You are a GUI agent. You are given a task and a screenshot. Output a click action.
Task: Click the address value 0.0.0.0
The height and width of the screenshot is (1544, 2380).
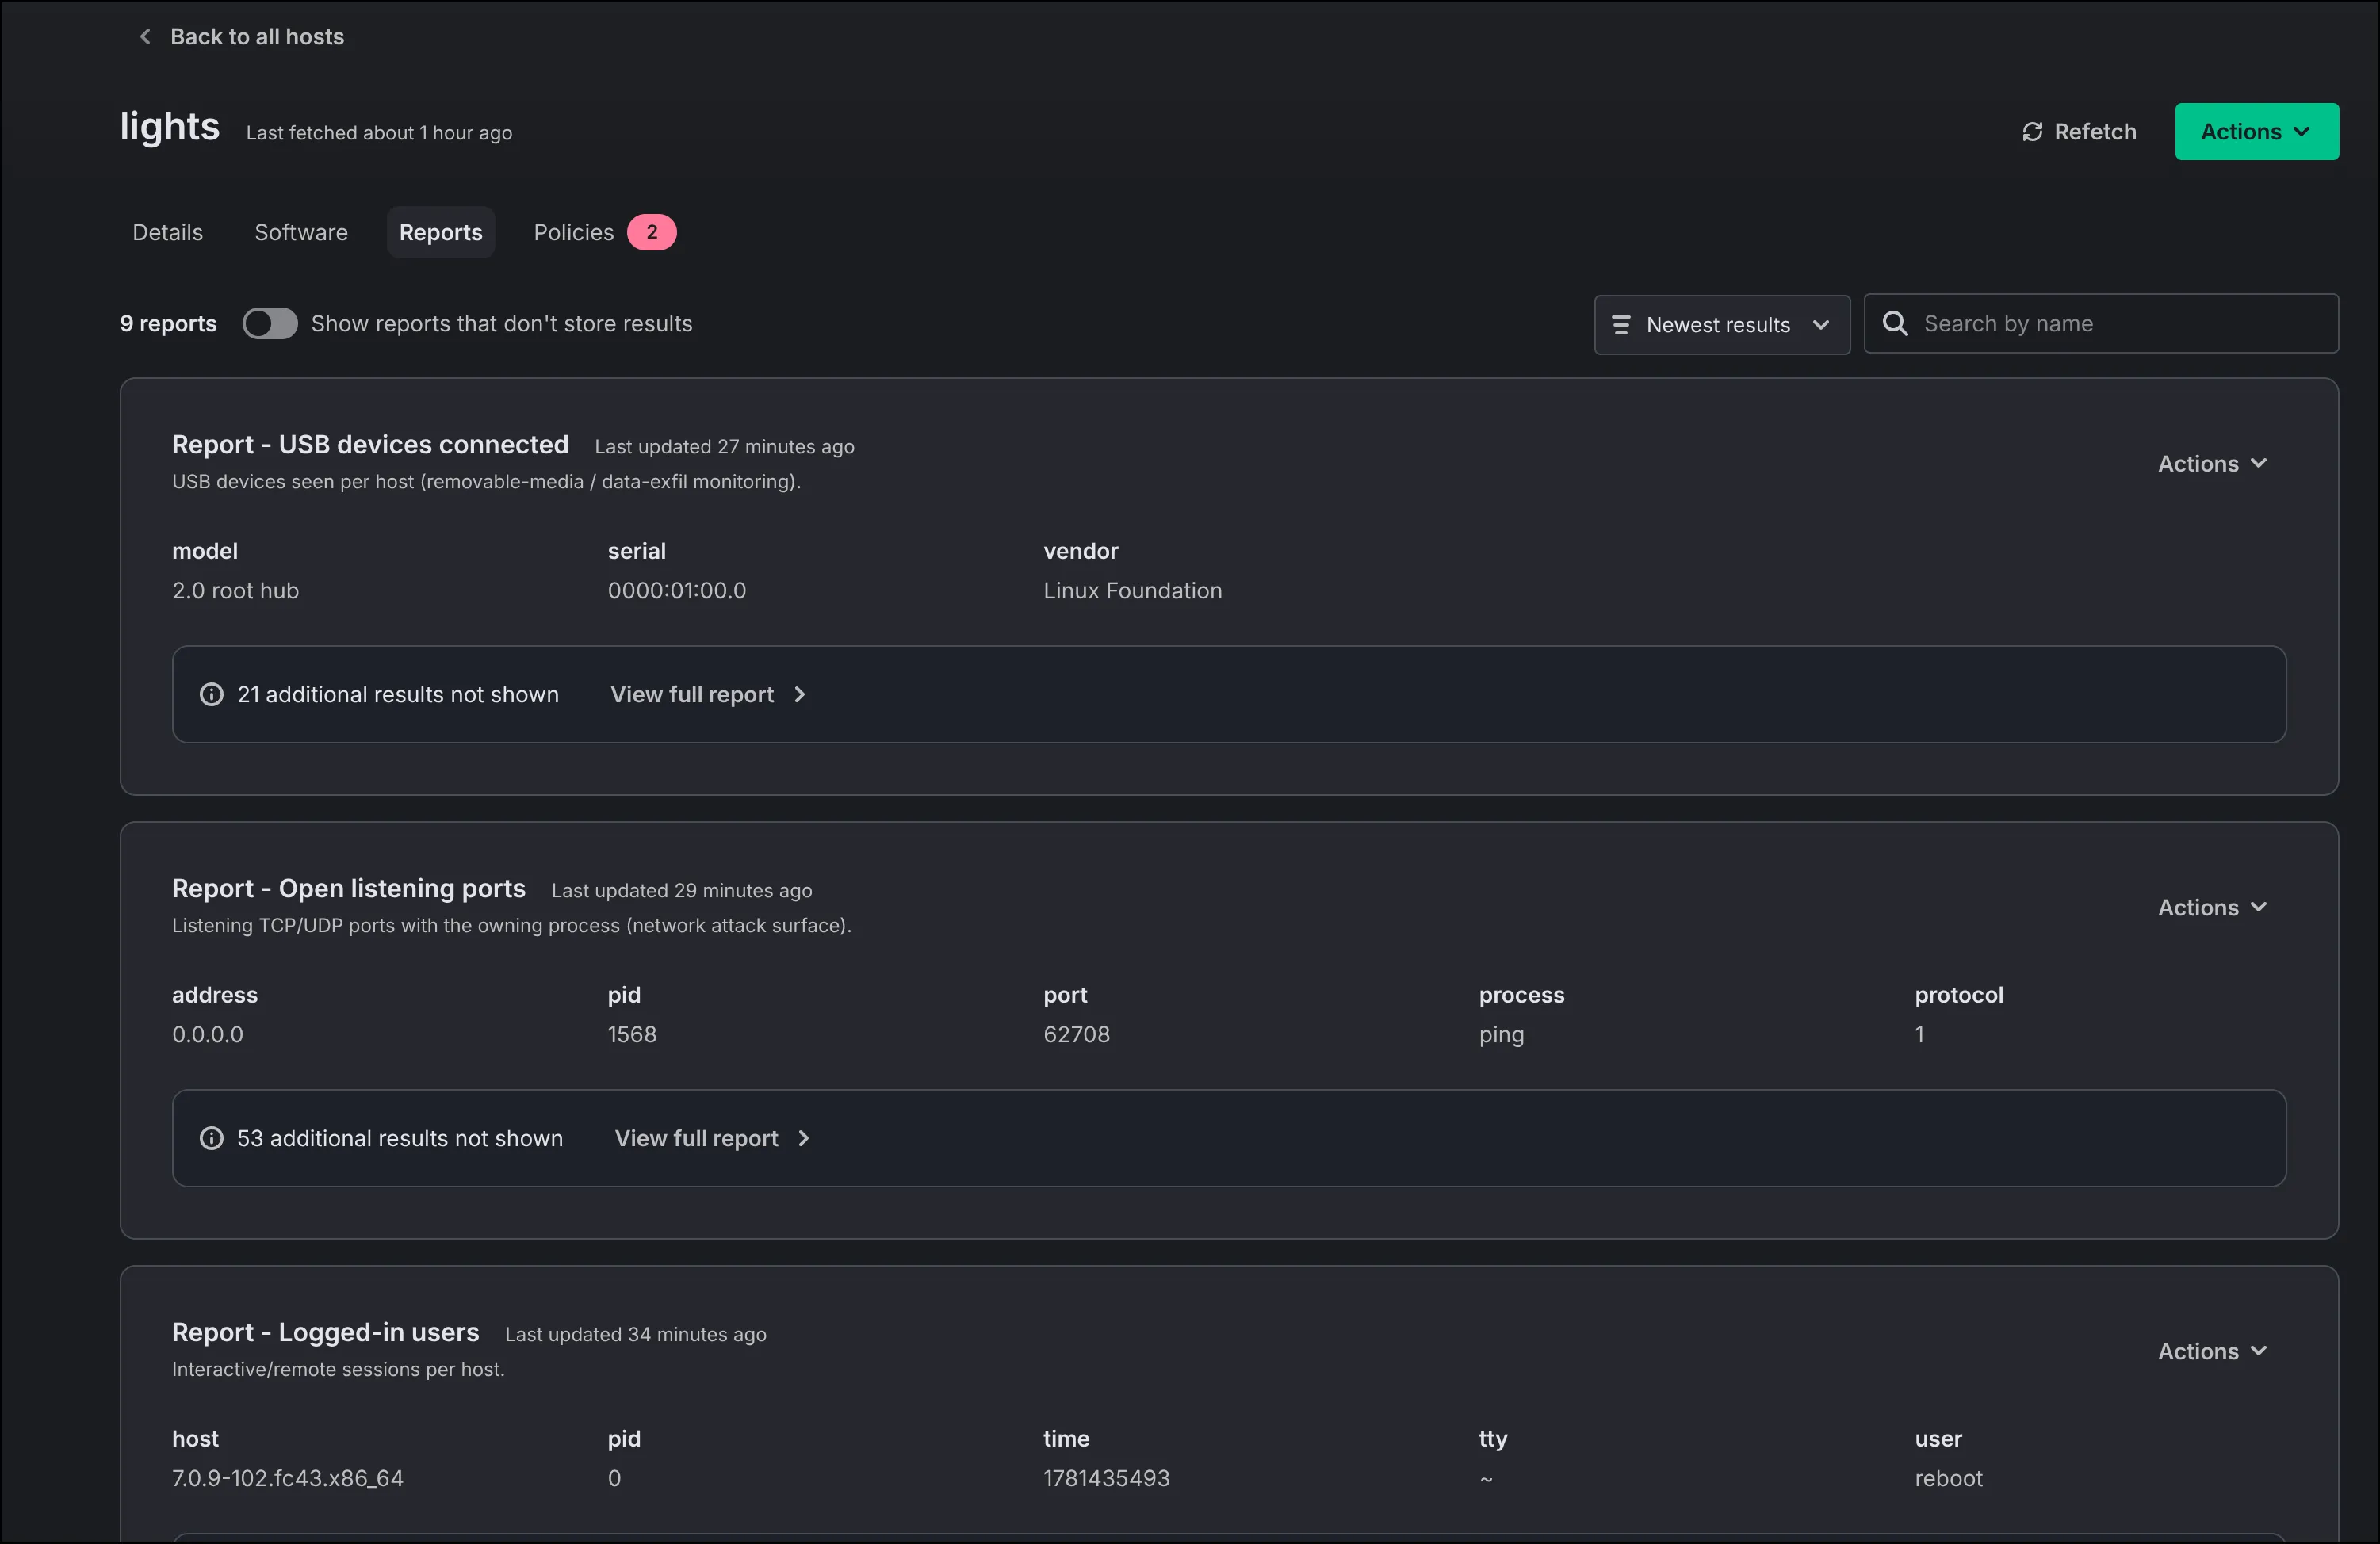click(208, 1034)
